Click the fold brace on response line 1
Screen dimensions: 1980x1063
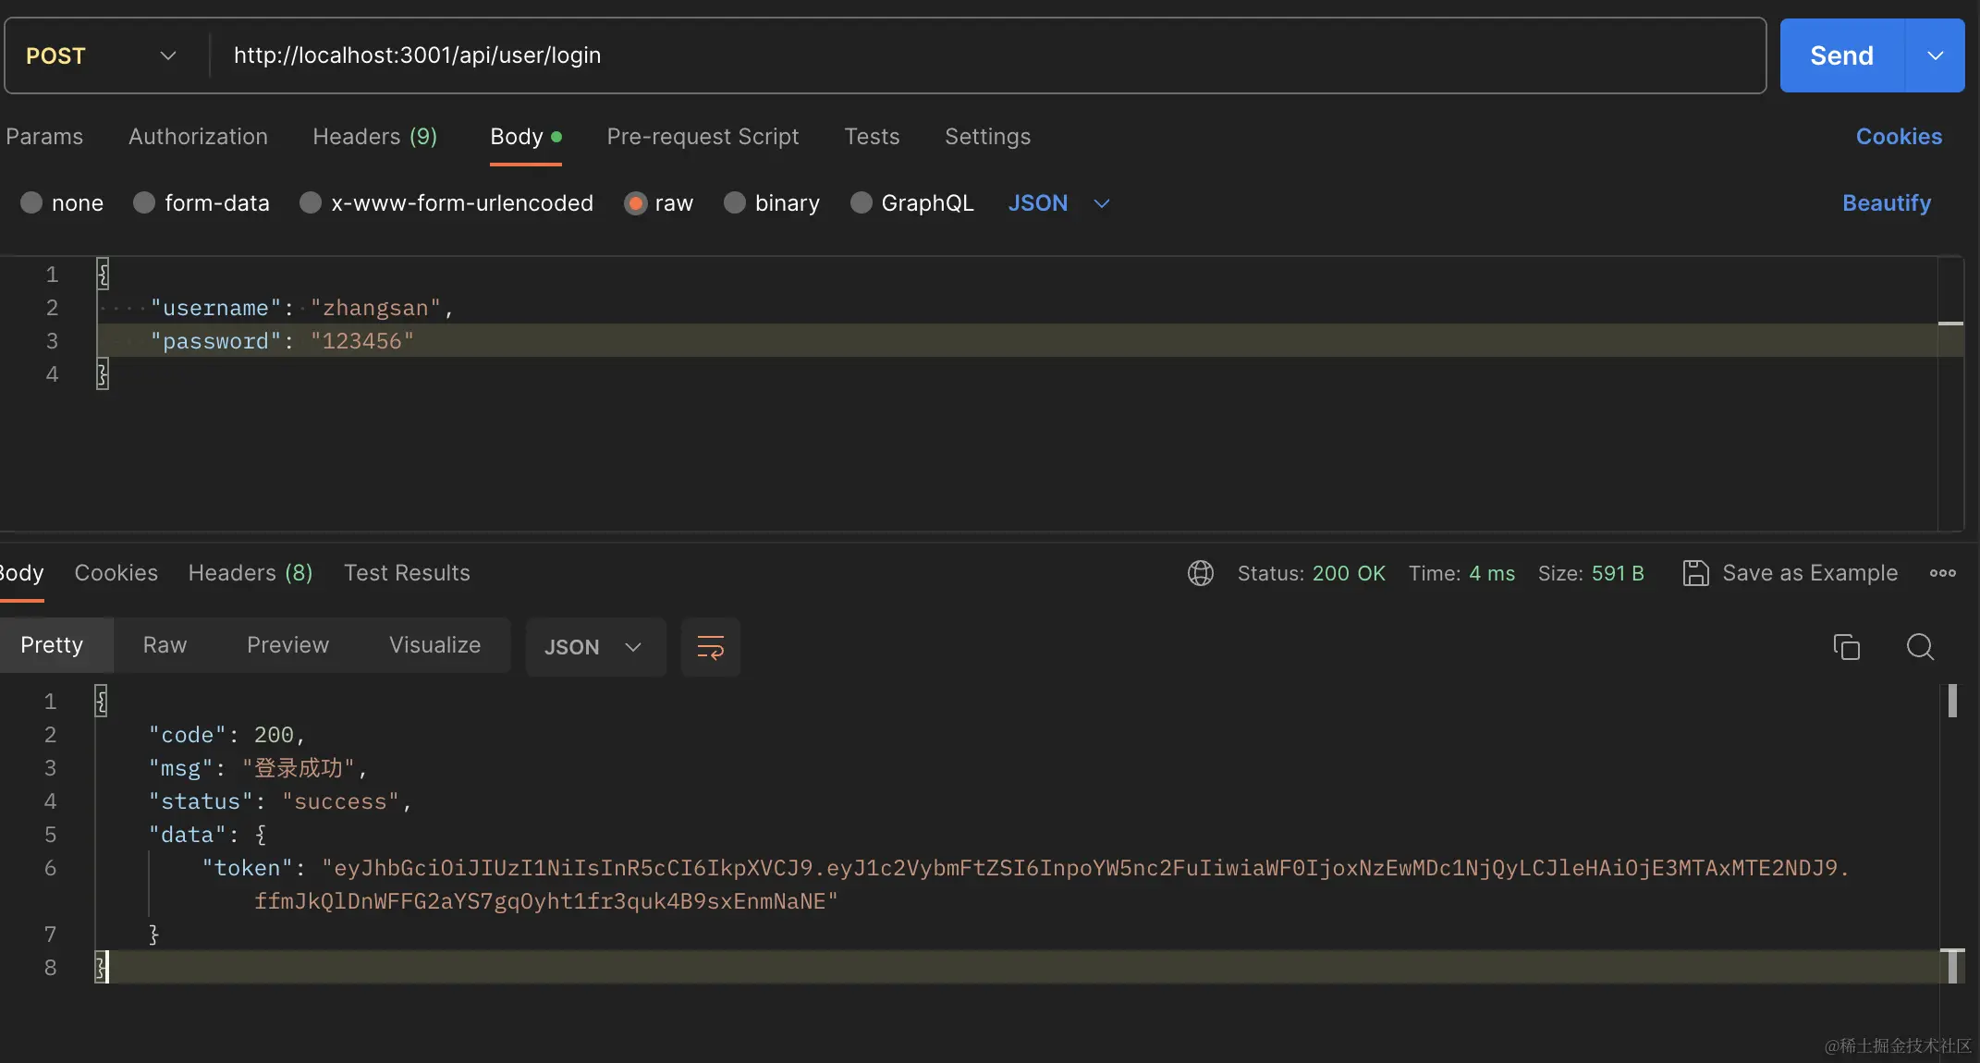tap(102, 701)
